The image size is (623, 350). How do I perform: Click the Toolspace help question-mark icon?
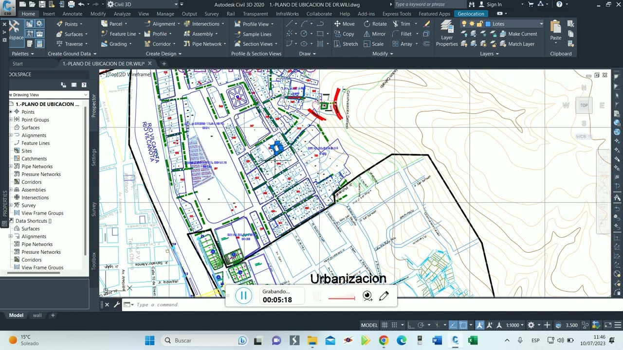tap(84, 85)
